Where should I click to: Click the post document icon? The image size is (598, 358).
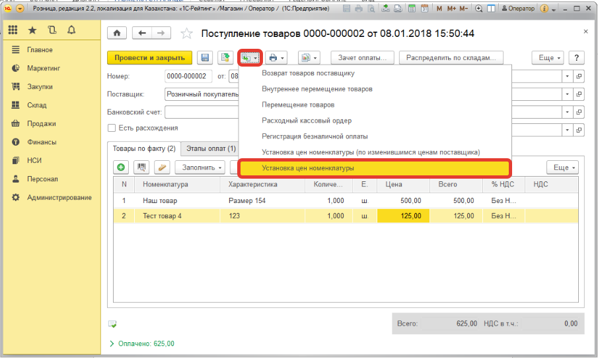225,58
